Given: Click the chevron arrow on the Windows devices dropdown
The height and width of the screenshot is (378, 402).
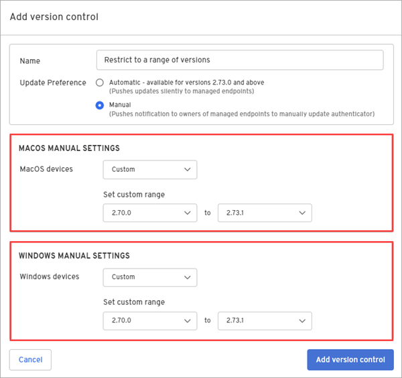Looking at the screenshot, I should [187, 277].
